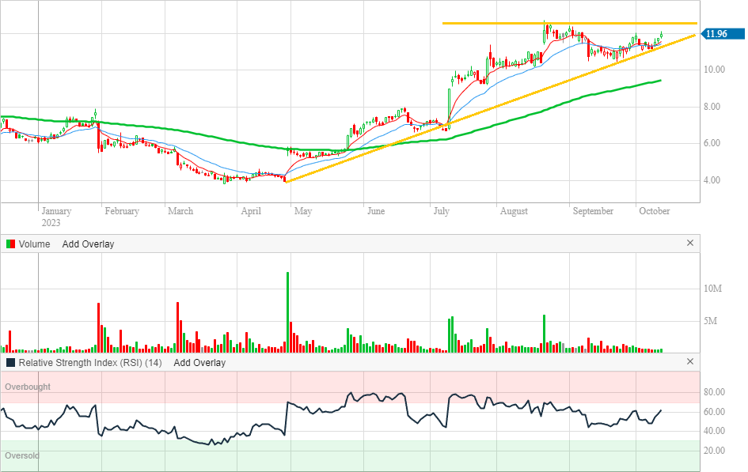This screenshot has height=472, width=748.
Task: Click the Oversold zone label in RSI
Action: [22, 456]
